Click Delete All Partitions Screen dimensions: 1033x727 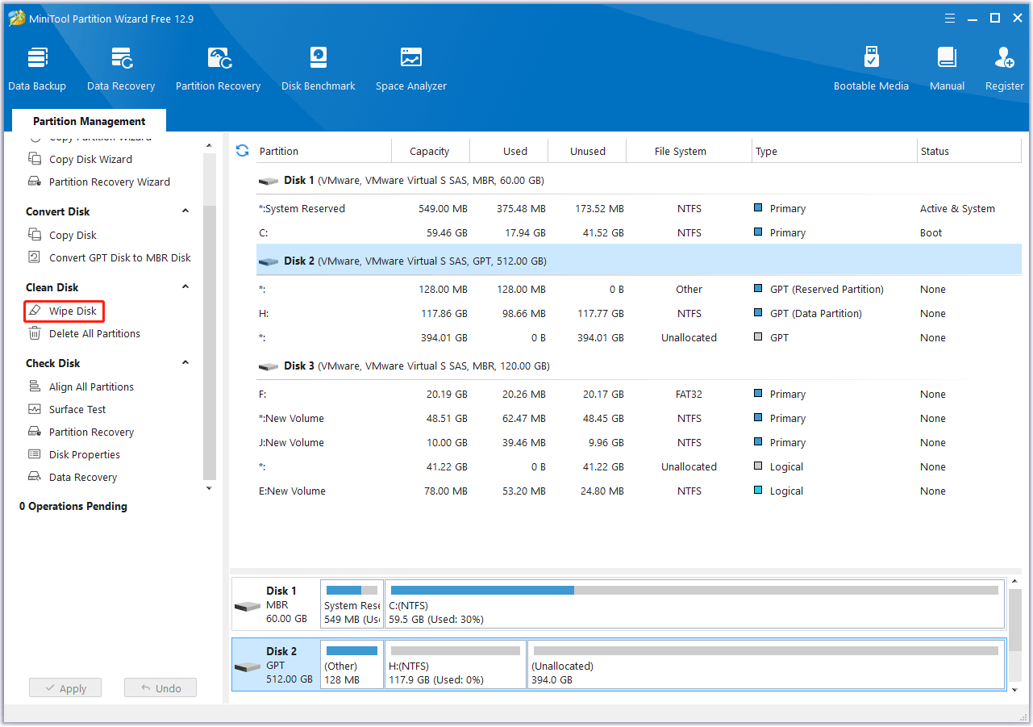(x=94, y=333)
